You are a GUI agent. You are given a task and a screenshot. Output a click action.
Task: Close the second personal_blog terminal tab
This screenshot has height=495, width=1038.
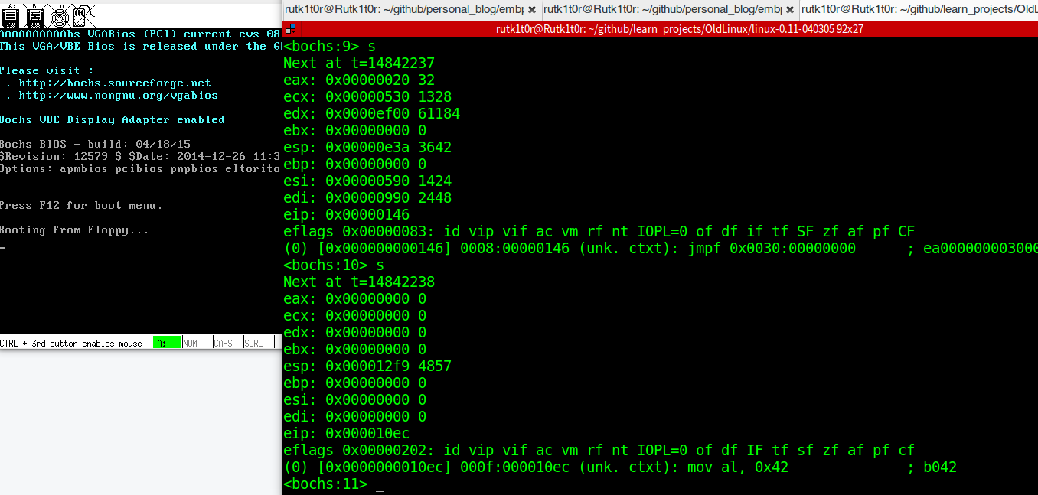(789, 10)
